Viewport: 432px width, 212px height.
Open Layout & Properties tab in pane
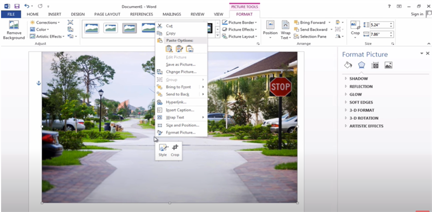point(375,65)
